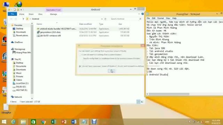Screen dimensions: 223x125
Task: Sort files by Name column header
Action: click(39, 24)
